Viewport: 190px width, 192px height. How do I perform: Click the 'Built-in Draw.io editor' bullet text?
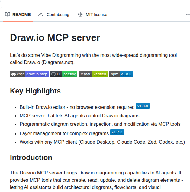[77, 107]
